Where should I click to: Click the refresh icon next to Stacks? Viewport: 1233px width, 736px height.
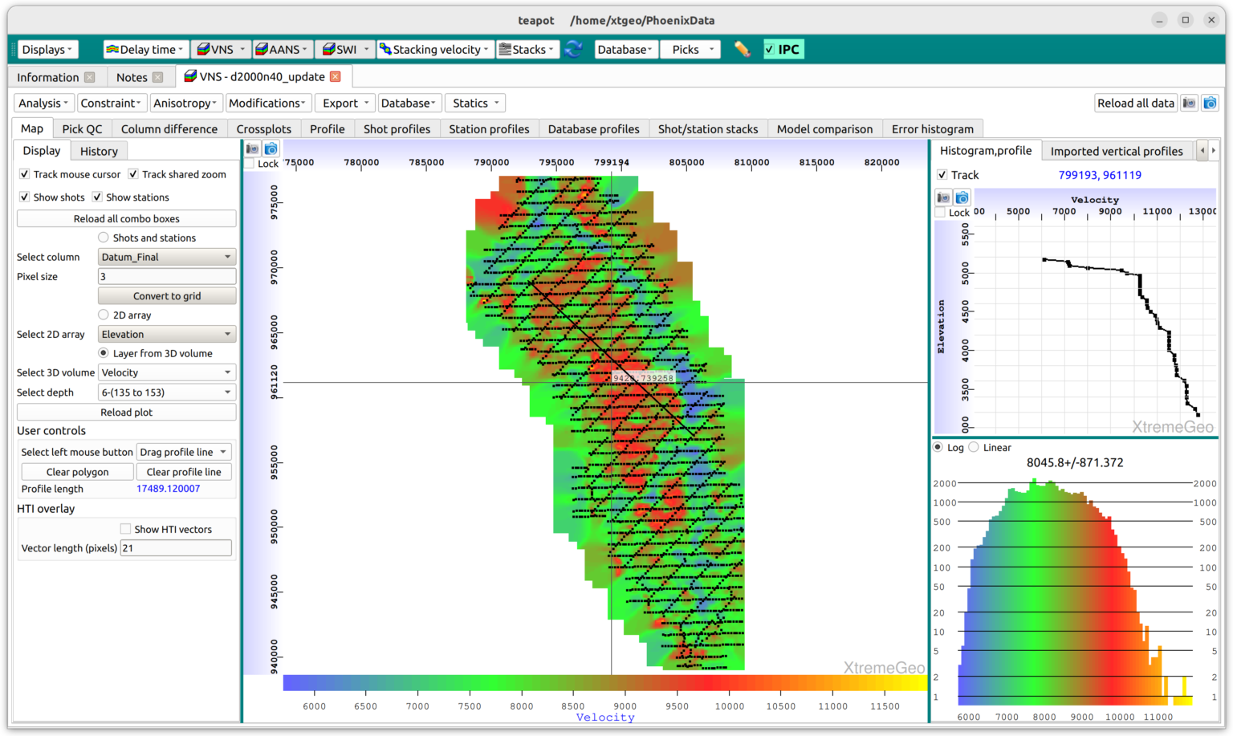click(x=573, y=49)
